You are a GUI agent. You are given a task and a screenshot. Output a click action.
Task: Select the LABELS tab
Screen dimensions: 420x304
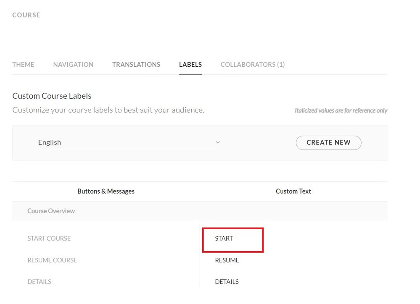(x=190, y=65)
